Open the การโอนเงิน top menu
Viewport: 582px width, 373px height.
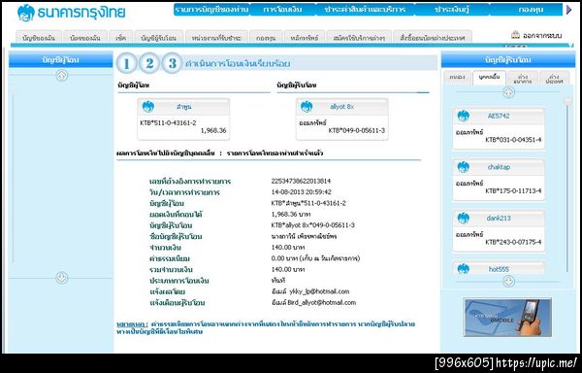[282, 10]
